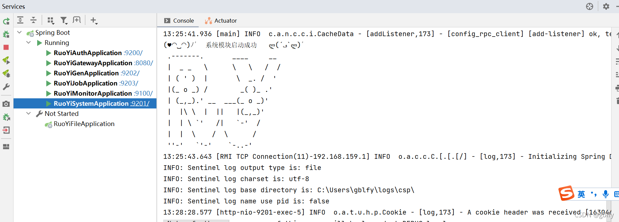Open the :9200/ port link
Viewport: 619px width, 222px height.
133,53
